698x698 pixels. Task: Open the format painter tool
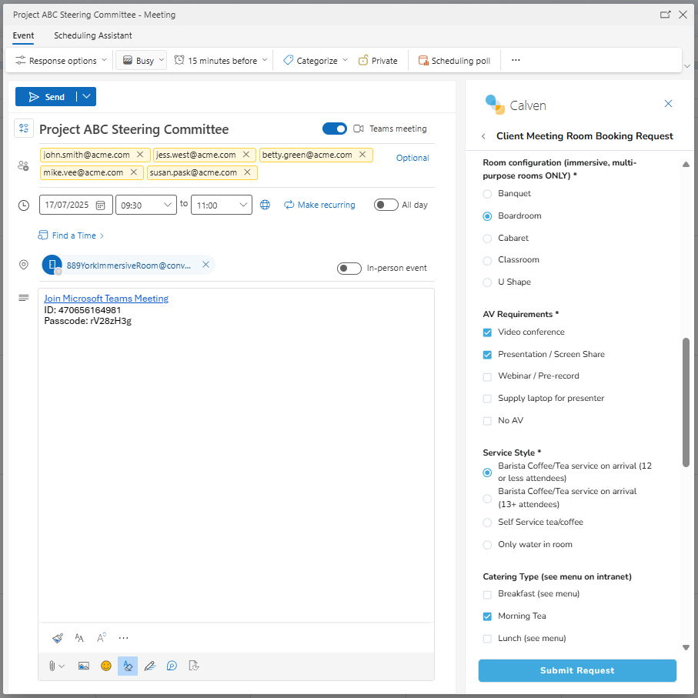click(58, 638)
